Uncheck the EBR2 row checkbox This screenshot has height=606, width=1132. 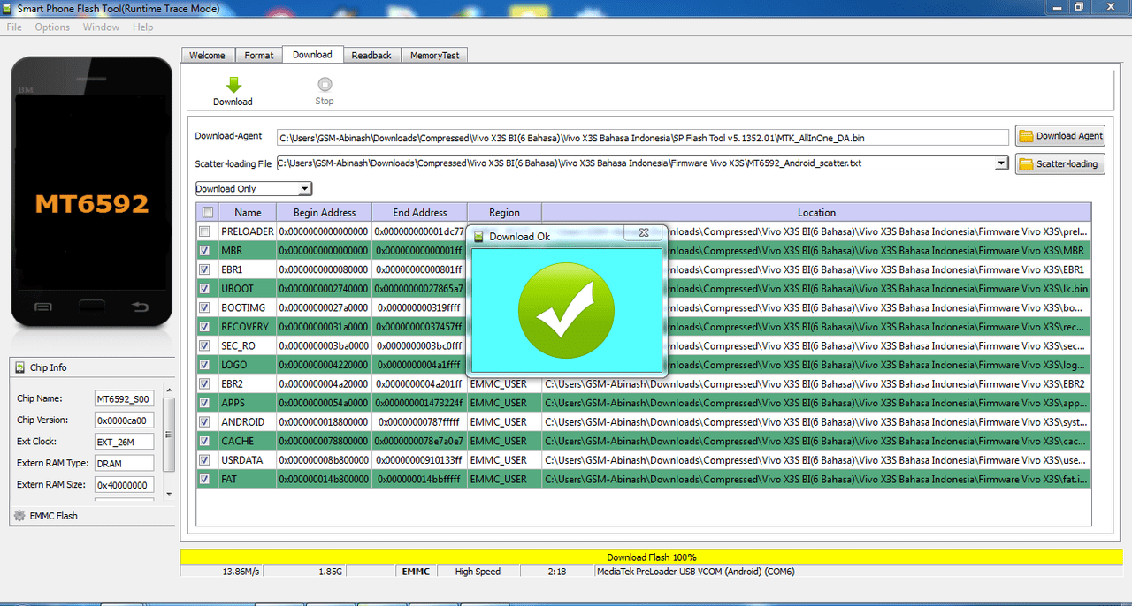[205, 384]
